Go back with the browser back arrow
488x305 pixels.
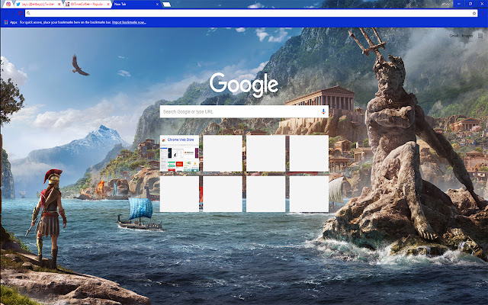click(x=5, y=14)
